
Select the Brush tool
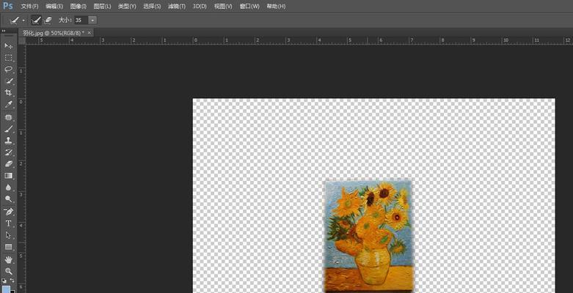(8, 129)
